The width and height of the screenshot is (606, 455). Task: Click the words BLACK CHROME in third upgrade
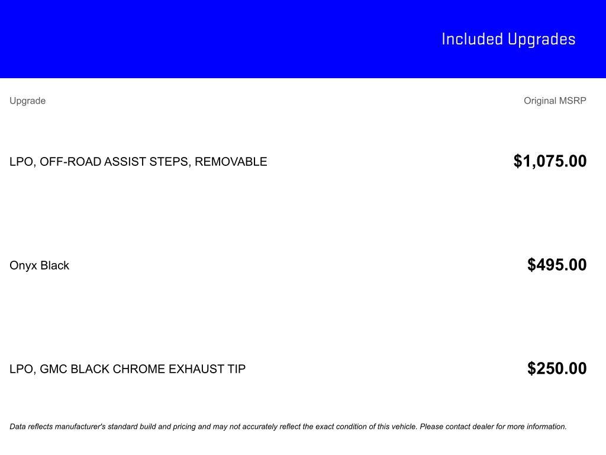118,369
